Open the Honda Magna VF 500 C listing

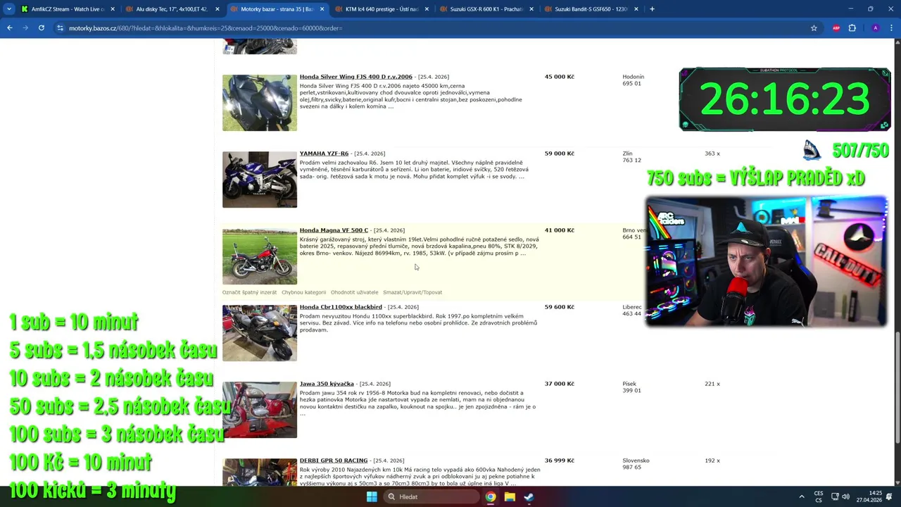[334, 230]
